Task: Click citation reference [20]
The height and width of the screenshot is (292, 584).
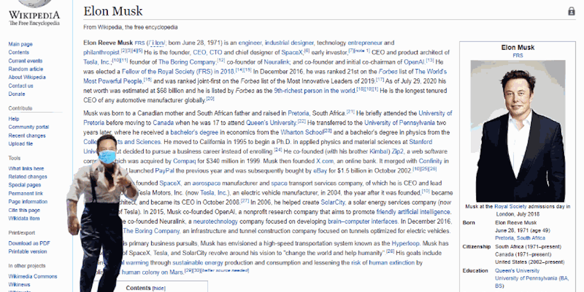Action: pos(210,99)
